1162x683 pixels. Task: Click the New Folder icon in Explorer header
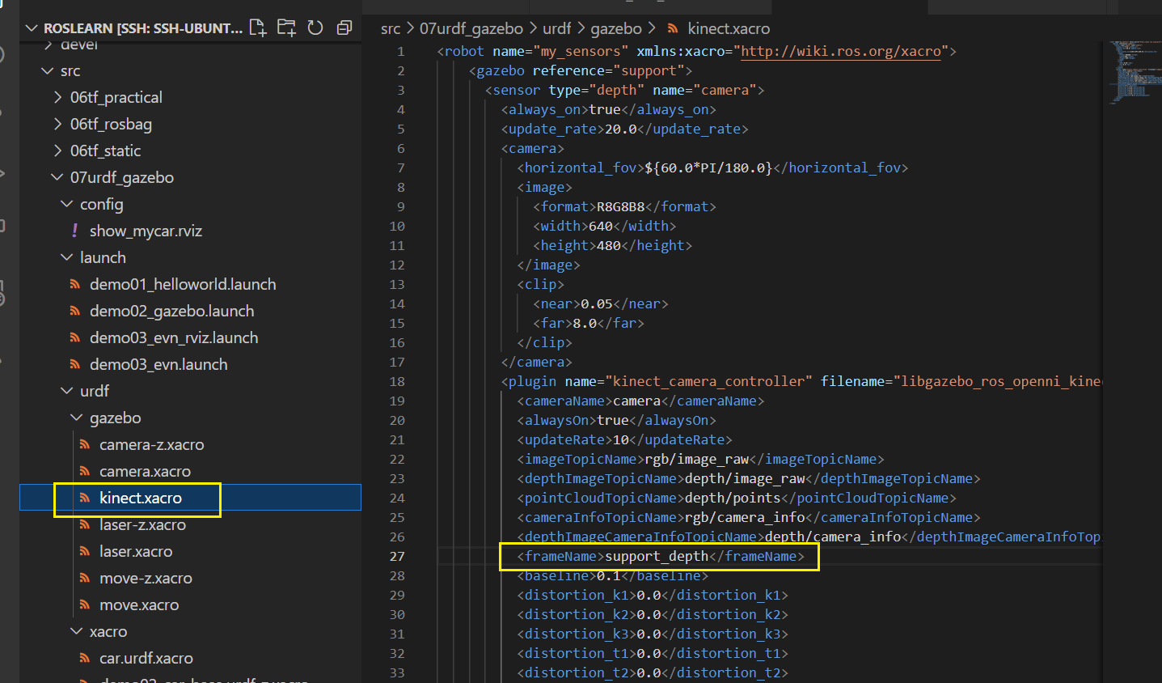[286, 28]
